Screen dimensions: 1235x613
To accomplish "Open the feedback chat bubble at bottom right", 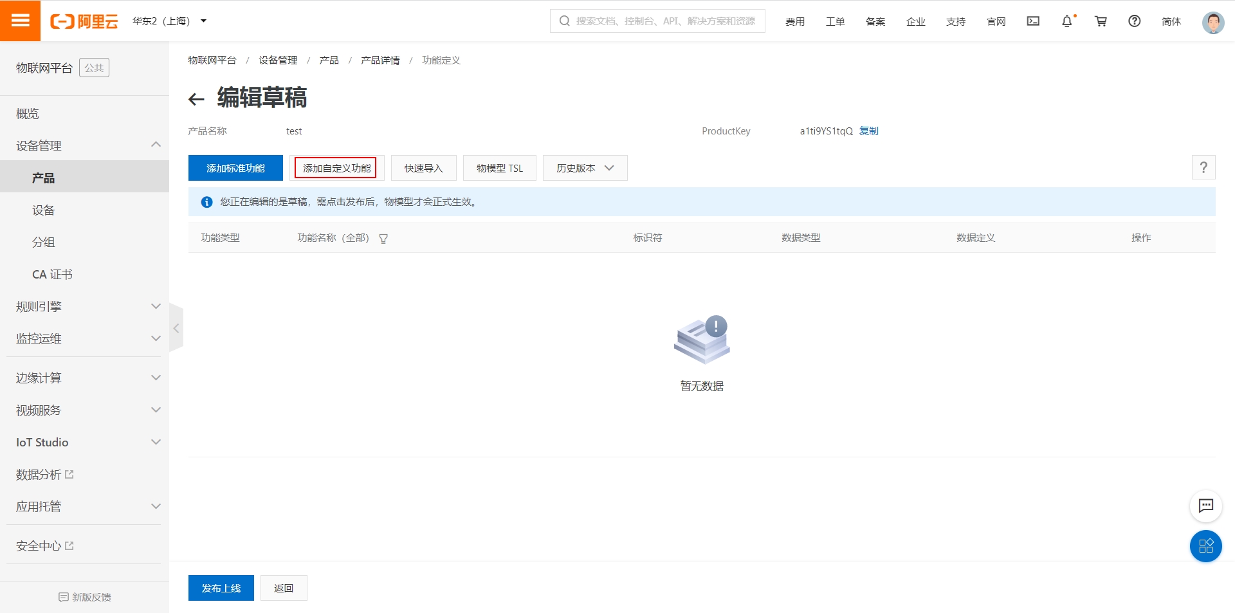I will (1206, 506).
